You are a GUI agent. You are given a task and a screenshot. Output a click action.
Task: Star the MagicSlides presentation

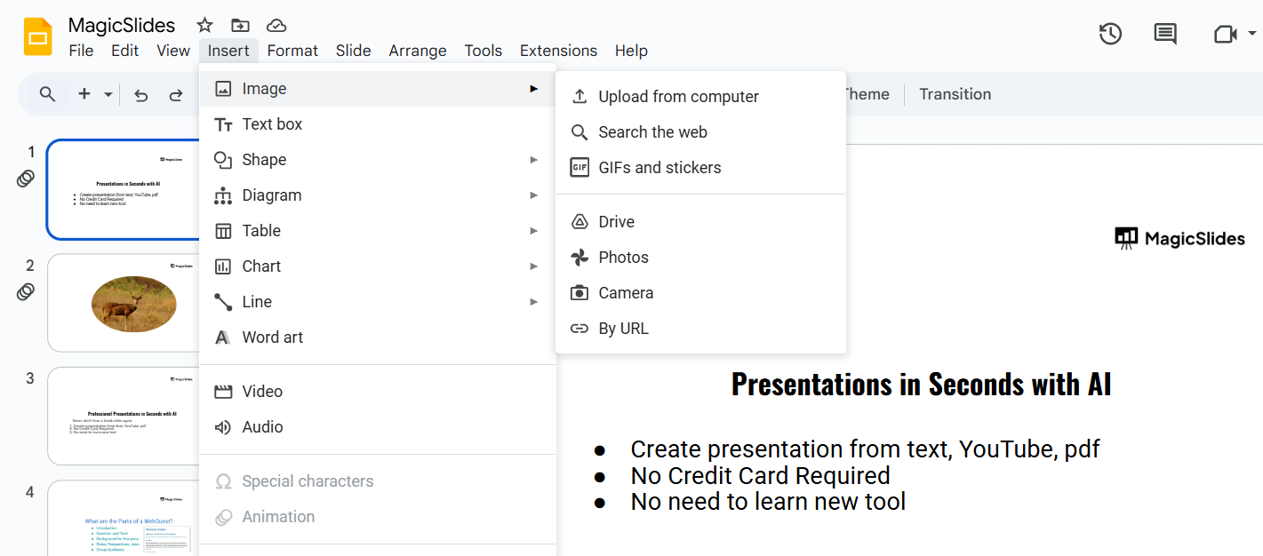[x=204, y=25]
